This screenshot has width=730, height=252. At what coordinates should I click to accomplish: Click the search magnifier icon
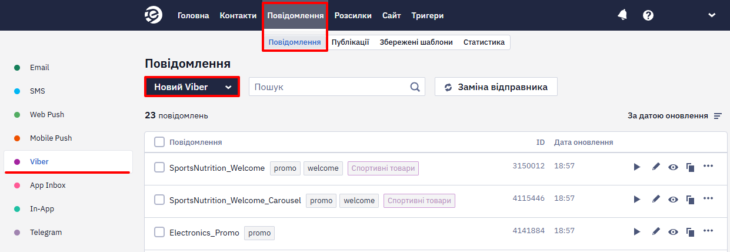tap(415, 87)
